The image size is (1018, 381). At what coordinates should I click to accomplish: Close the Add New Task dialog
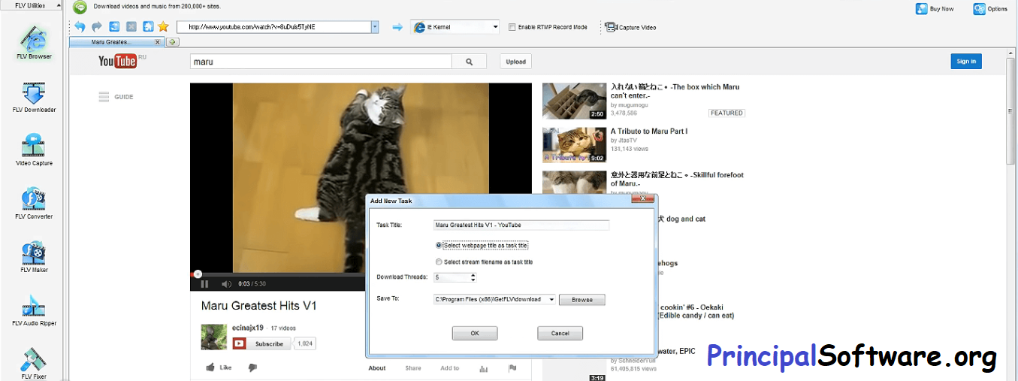click(x=642, y=200)
